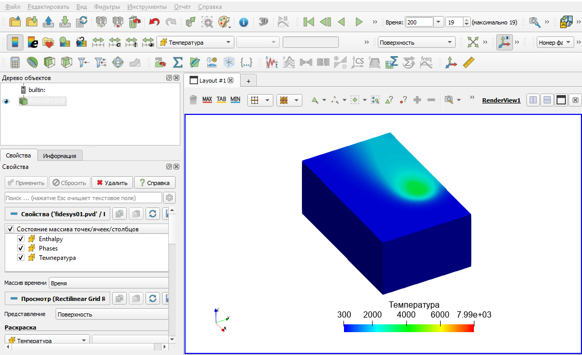Viewport: 582px width, 355px height.
Task: Open the Поверхность representation dropdown in toolbar
Action: pos(416,42)
